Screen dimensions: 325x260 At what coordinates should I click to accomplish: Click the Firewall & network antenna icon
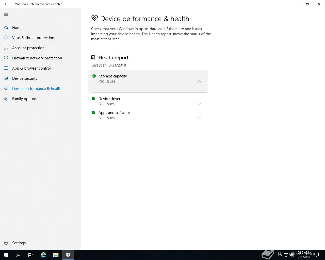(x=6, y=58)
